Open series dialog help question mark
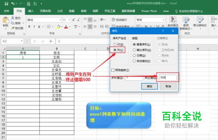 [163, 31]
